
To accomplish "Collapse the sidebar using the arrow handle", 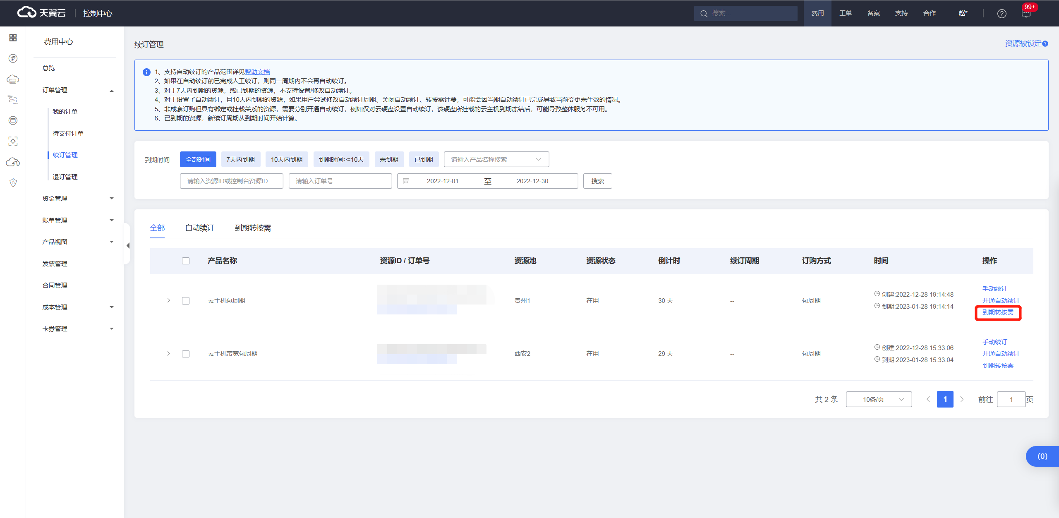I will coord(128,245).
